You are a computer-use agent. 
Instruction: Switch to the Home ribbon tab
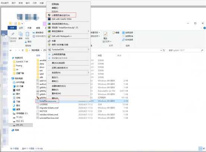[21, 28]
